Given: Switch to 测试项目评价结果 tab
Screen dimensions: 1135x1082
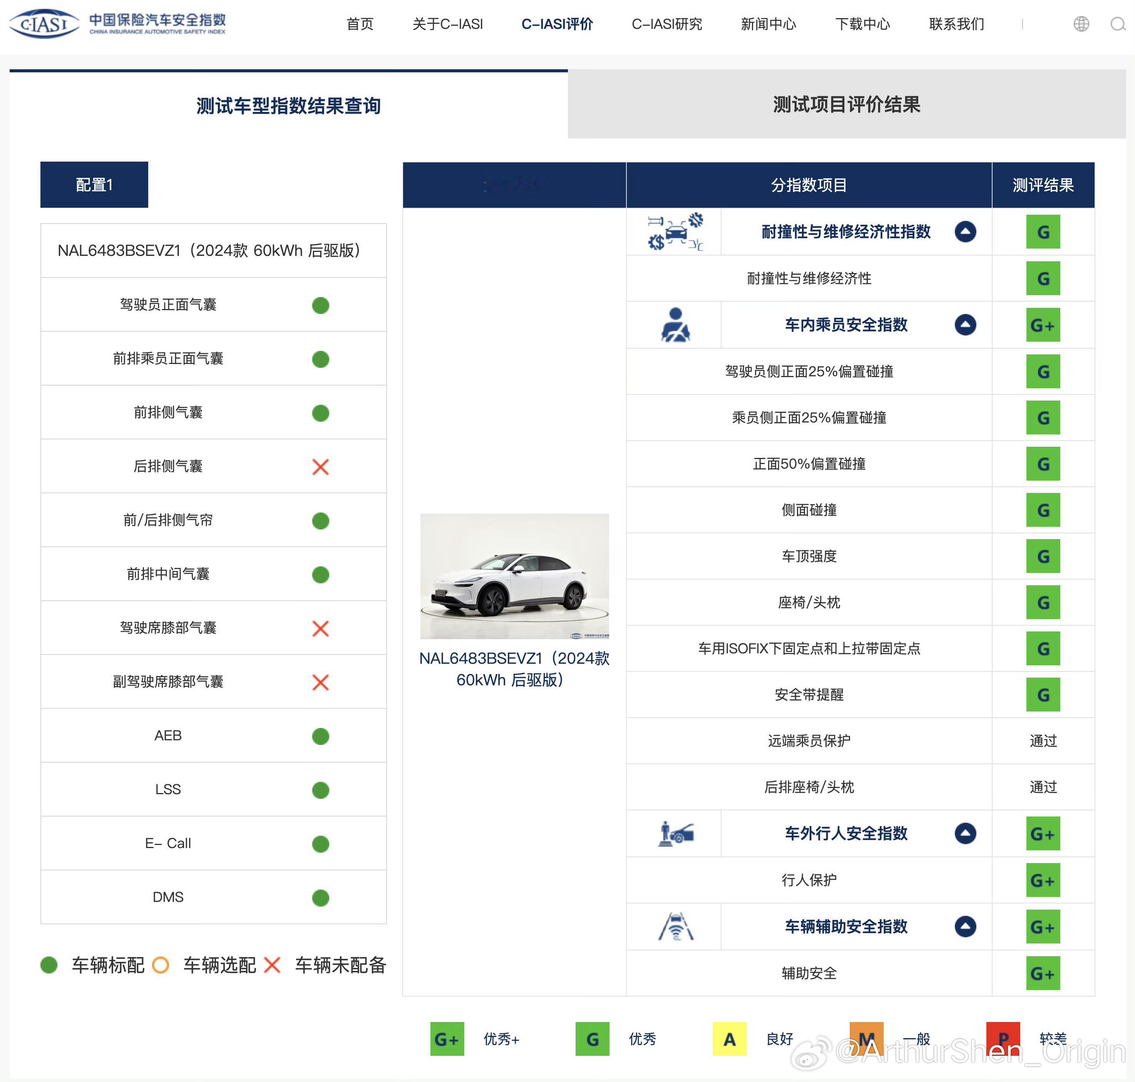Looking at the screenshot, I should click(x=847, y=104).
